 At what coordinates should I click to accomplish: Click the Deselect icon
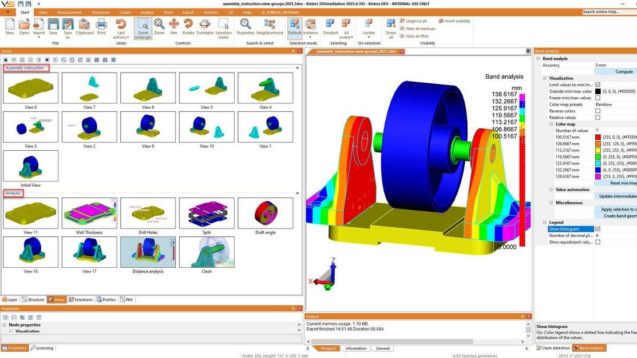click(330, 27)
